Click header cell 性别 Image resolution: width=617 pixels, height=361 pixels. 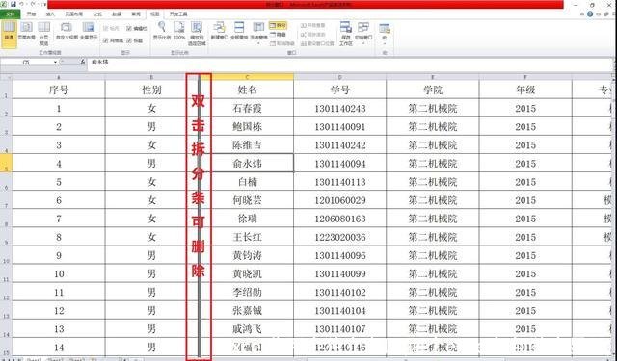151,90
